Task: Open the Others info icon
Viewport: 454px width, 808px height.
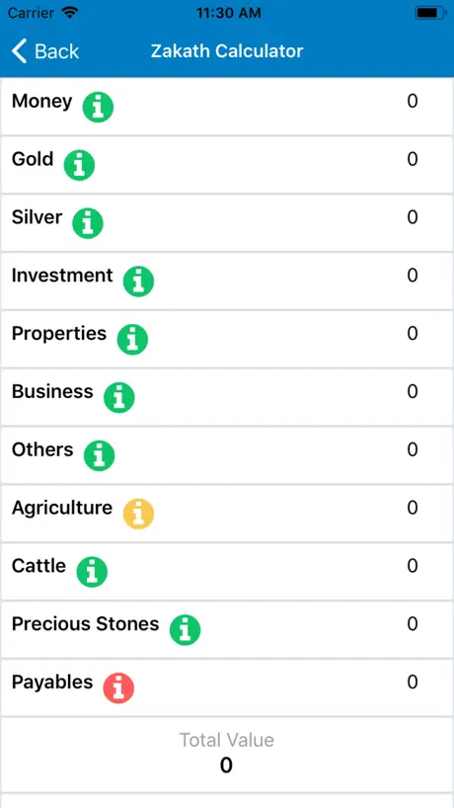Action: (x=99, y=456)
